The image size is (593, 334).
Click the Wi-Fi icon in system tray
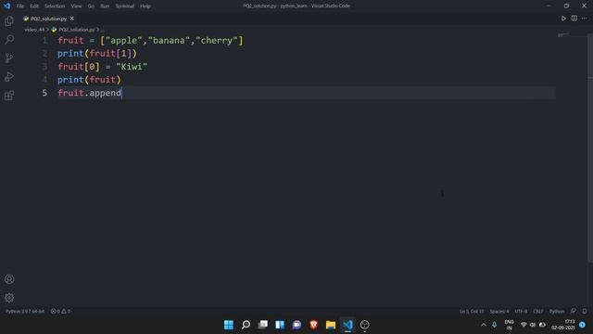tap(524, 325)
